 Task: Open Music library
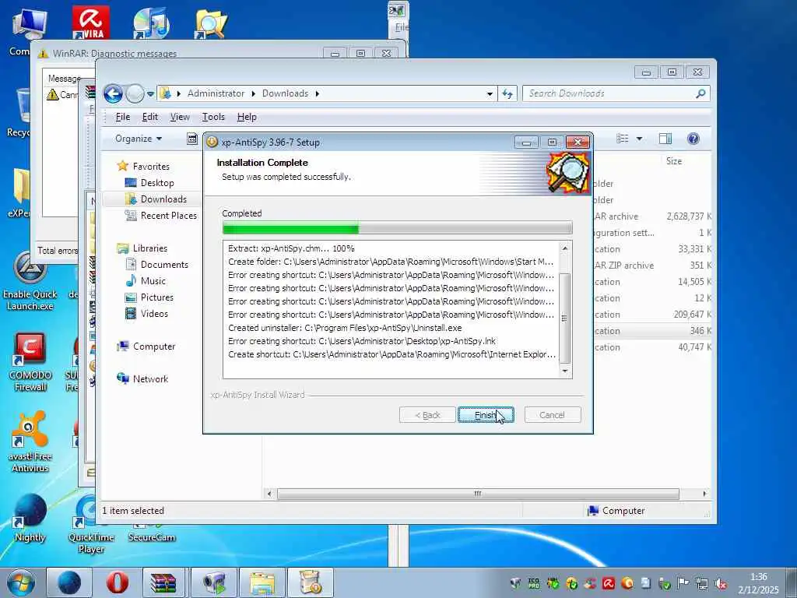click(x=153, y=280)
